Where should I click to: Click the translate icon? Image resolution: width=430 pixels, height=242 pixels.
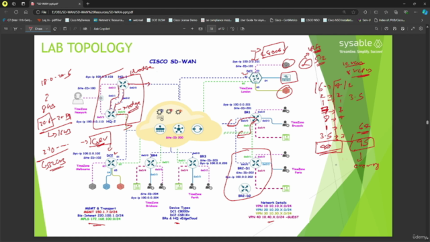85,29
